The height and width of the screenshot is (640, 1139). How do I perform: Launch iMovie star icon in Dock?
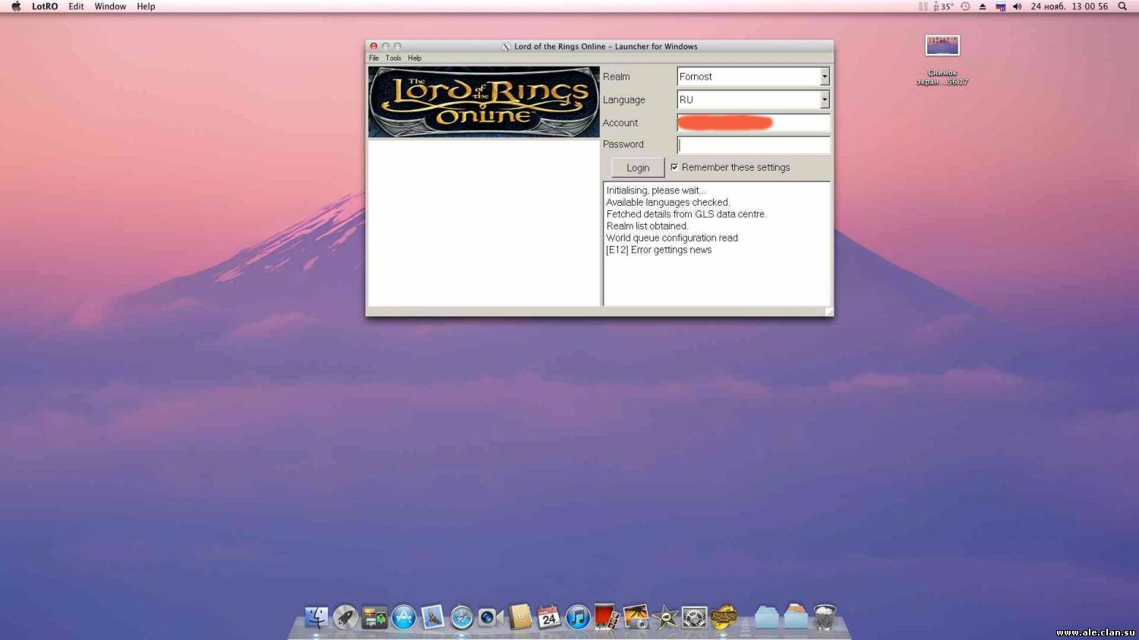(665, 617)
